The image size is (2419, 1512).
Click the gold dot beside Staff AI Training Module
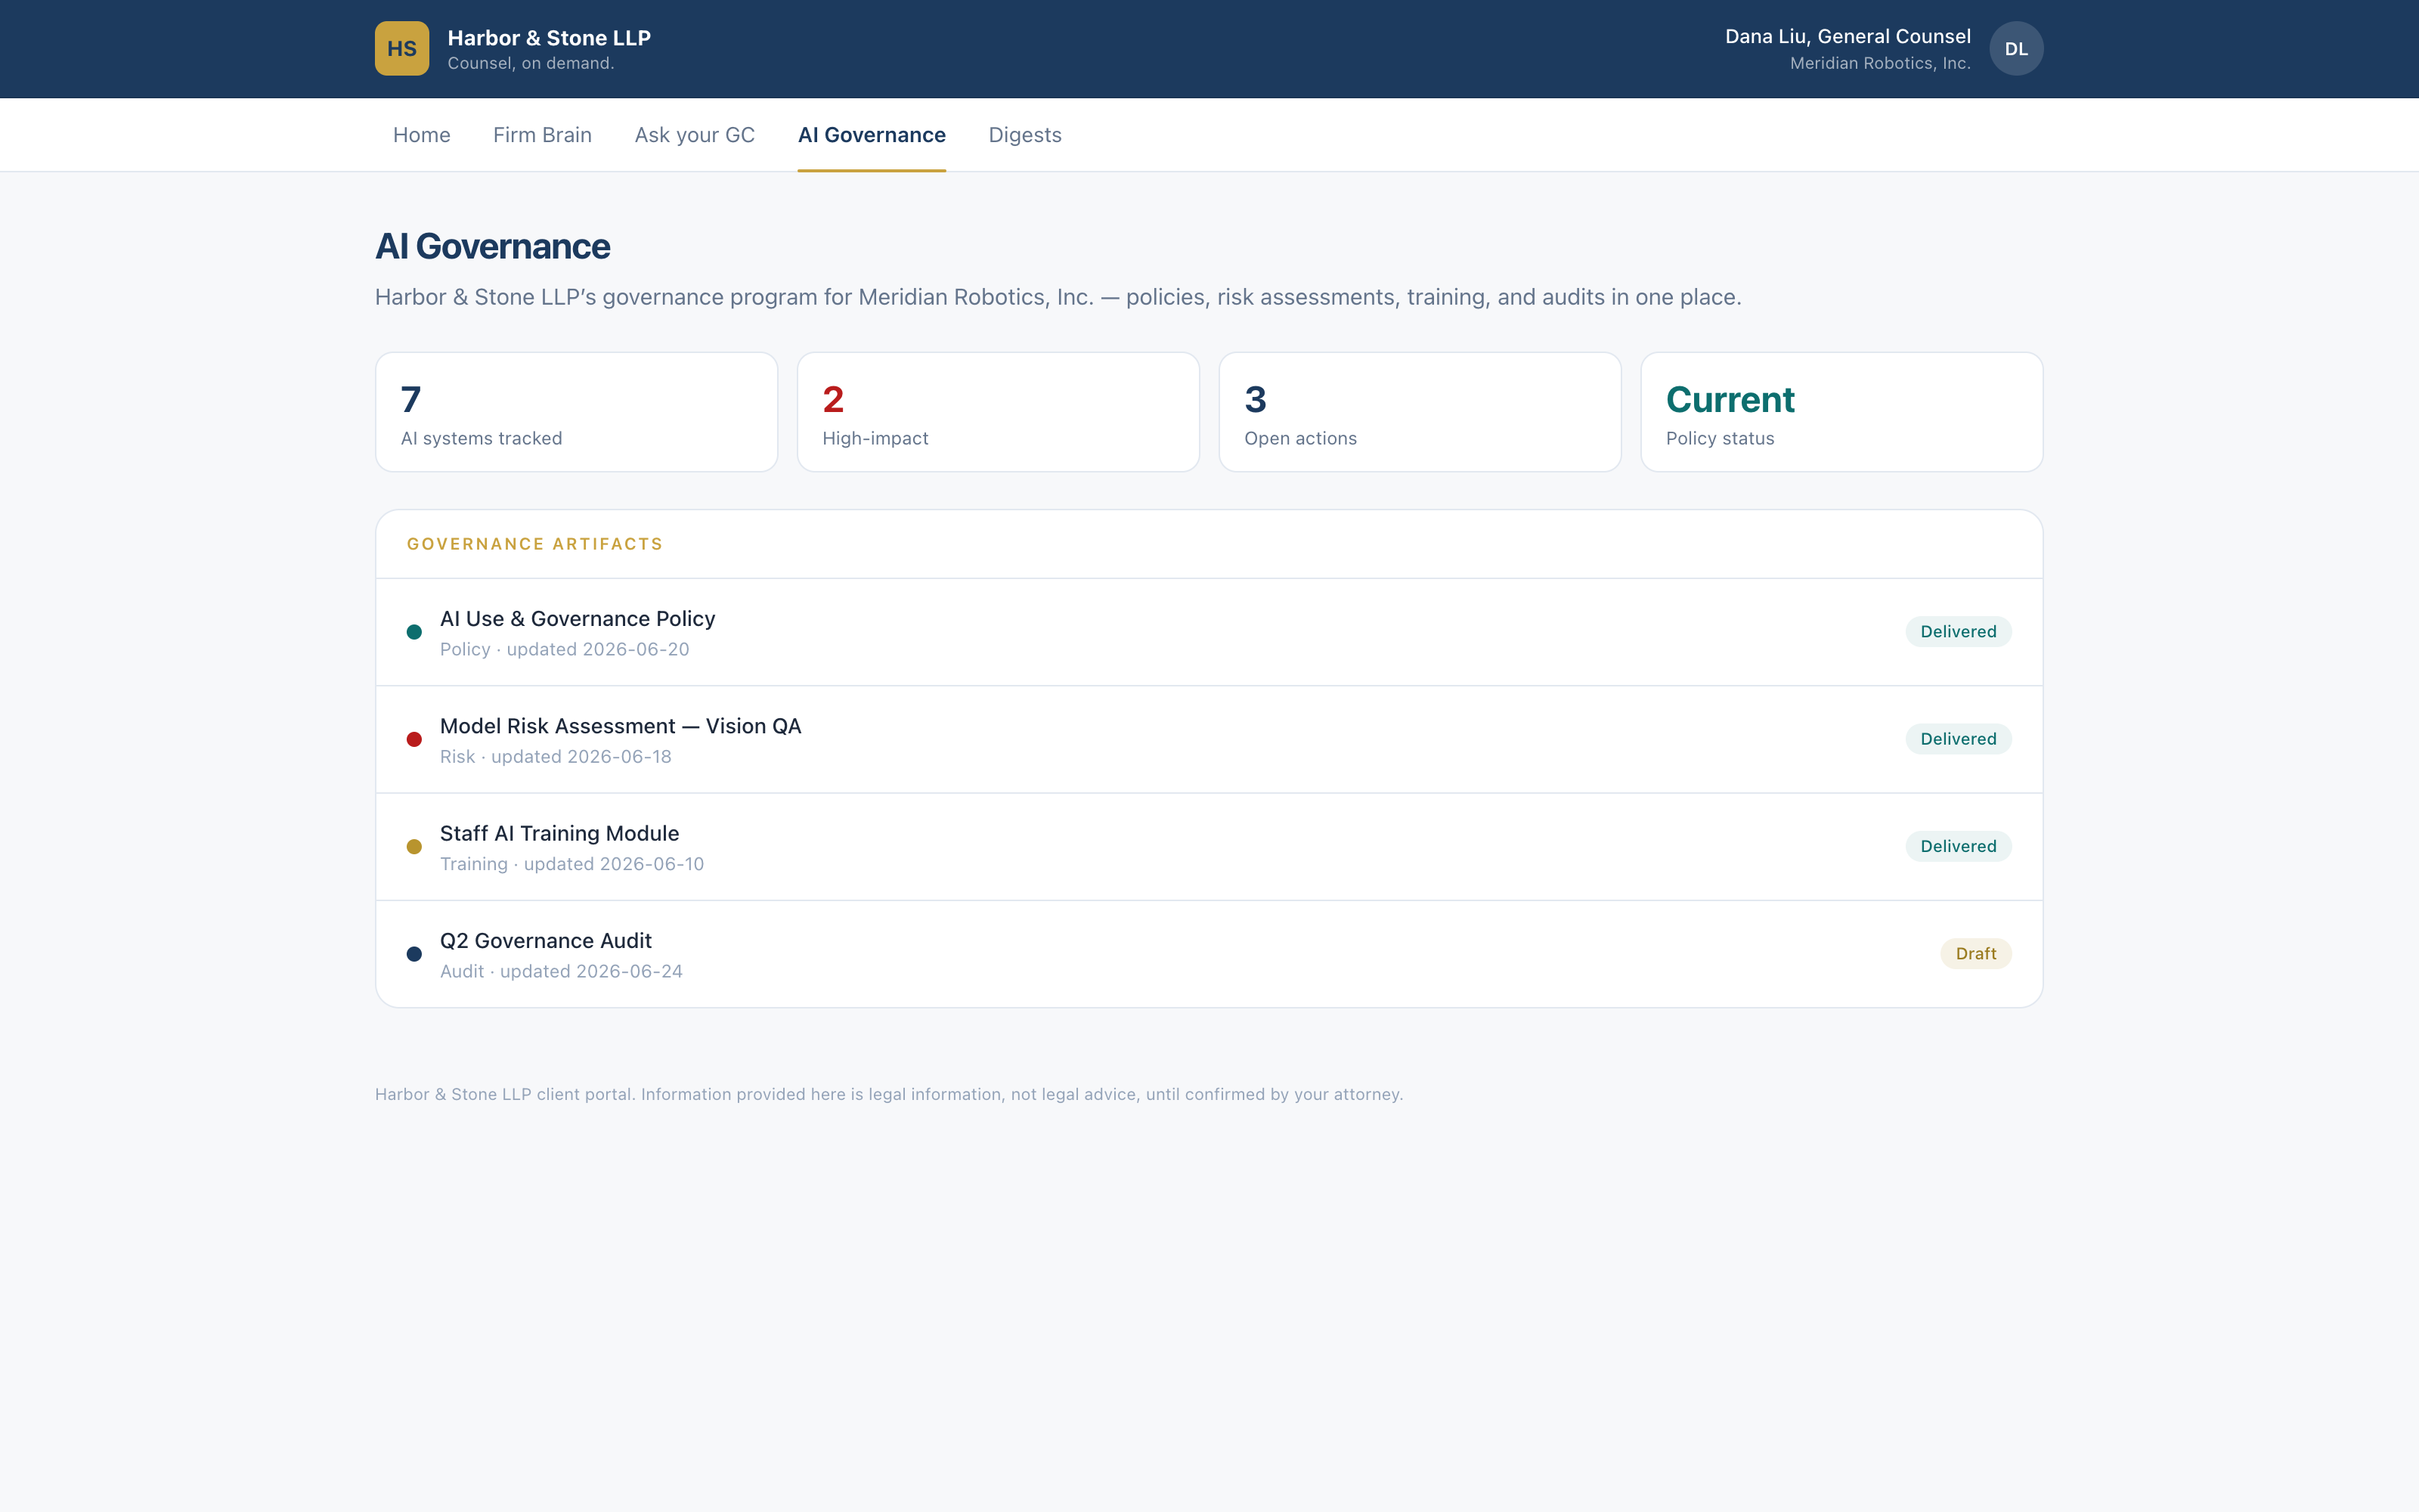(413, 846)
